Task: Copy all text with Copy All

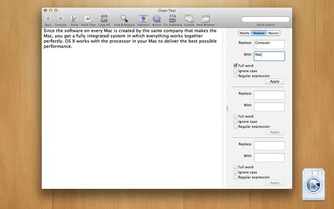Action: 104,18
